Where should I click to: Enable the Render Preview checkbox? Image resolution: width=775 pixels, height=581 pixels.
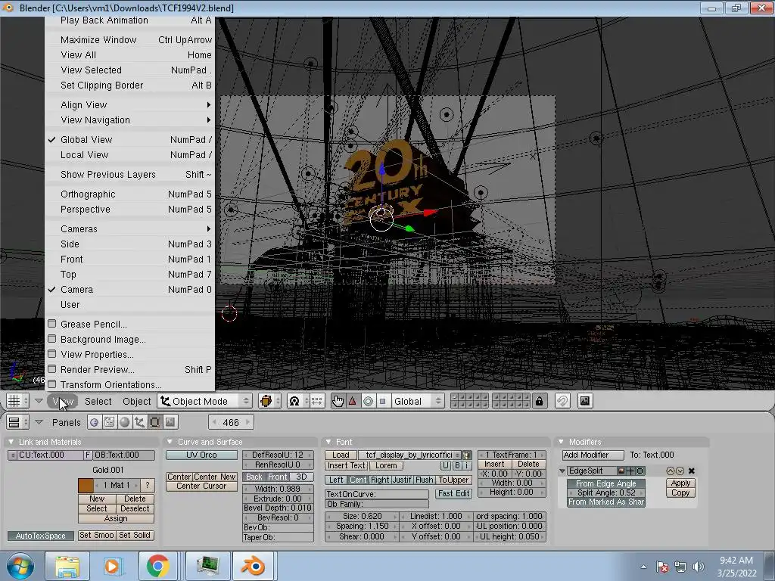(52, 369)
